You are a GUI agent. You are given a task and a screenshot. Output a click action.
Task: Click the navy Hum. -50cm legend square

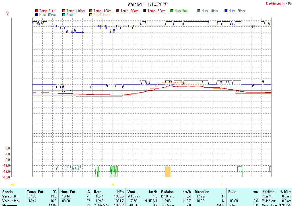[37, 15]
